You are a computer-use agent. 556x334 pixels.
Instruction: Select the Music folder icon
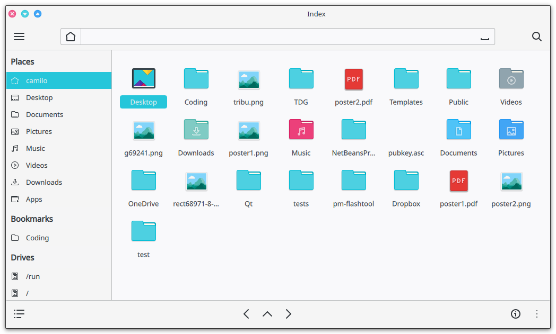tap(301, 130)
